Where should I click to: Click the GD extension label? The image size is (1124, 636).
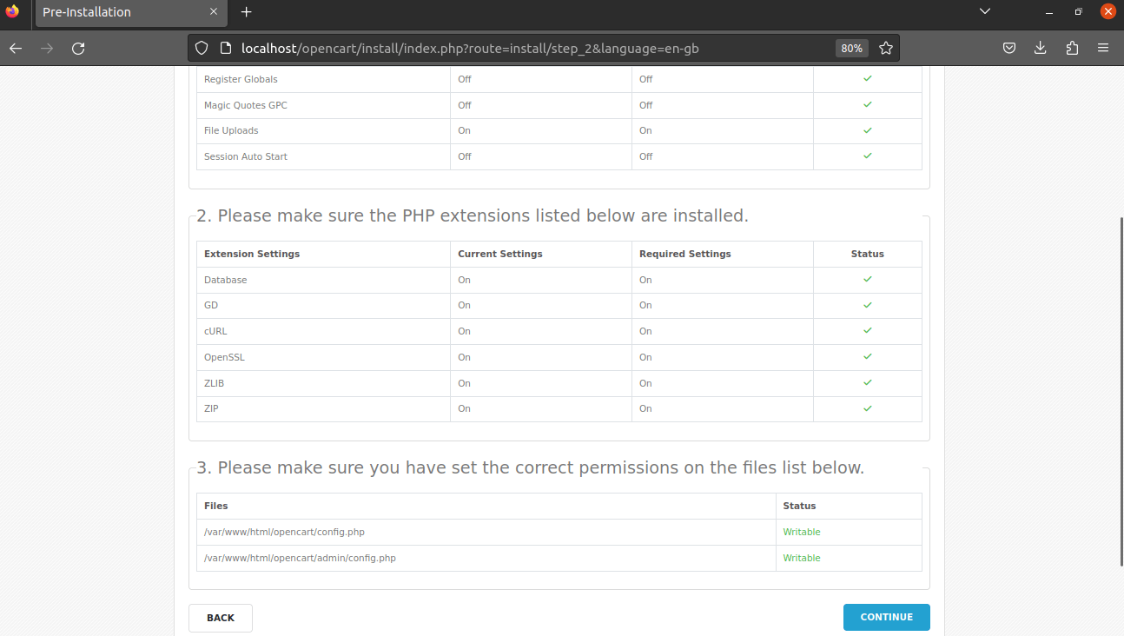(x=211, y=305)
